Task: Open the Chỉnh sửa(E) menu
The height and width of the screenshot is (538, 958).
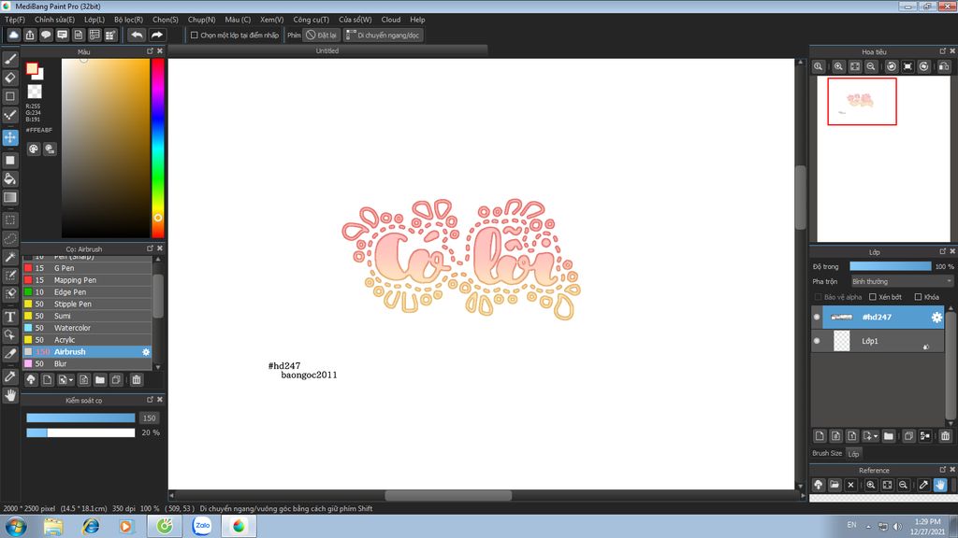Action: [54, 20]
